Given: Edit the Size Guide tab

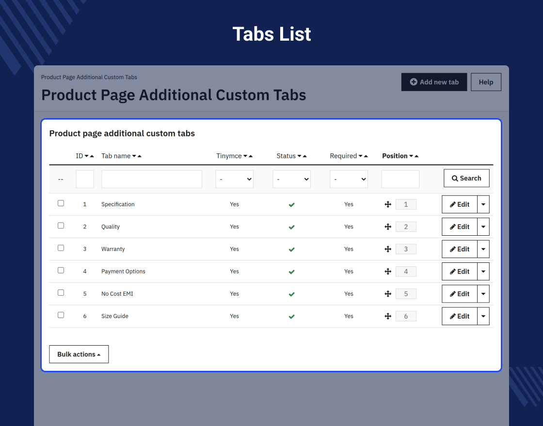Looking at the screenshot, I should (x=460, y=316).
